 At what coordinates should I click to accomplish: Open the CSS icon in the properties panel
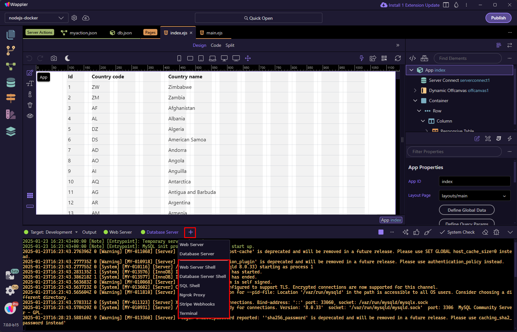(499, 138)
